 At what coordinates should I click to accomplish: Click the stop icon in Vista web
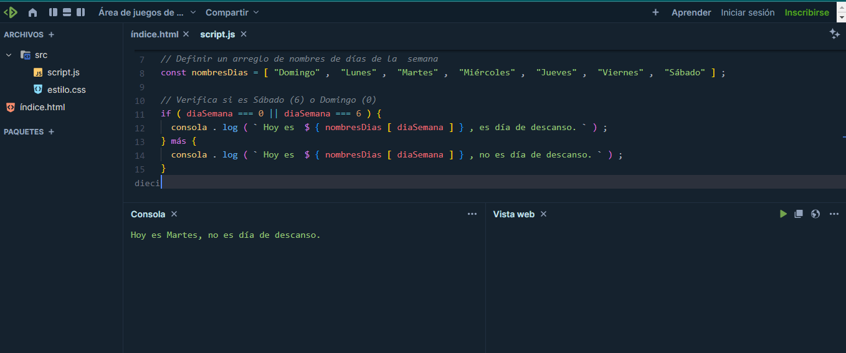tap(799, 214)
